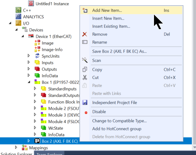The image size is (196, 155).
Task: Select the WcState tree item
Action: tap(56, 128)
